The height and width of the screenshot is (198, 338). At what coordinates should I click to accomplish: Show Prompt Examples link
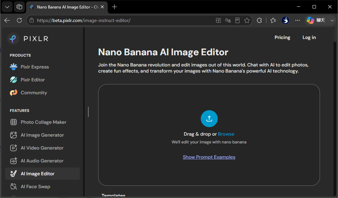click(209, 157)
